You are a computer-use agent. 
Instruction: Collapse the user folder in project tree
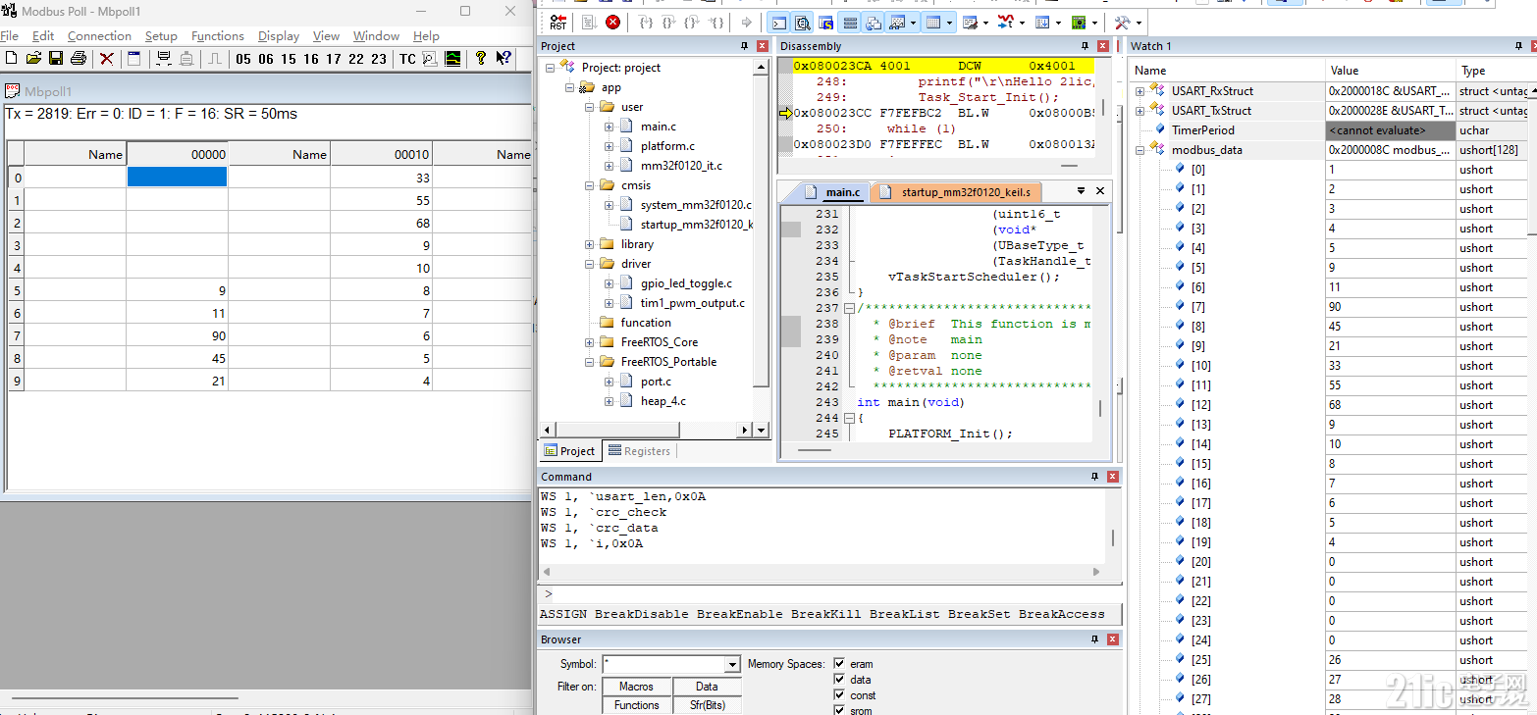click(590, 106)
